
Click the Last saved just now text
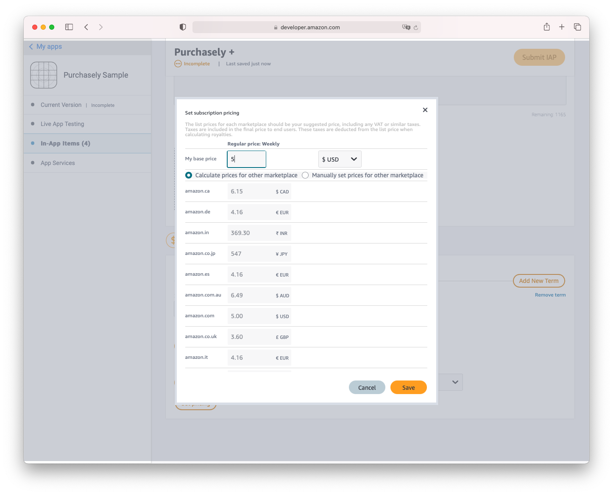tap(248, 64)
